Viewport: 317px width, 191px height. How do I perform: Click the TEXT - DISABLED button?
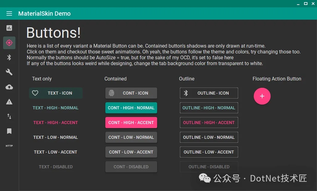(x=55, y=167)
